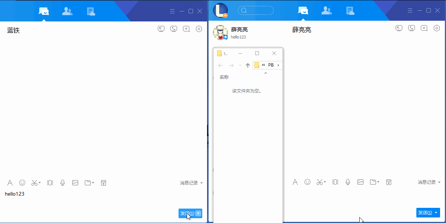The height and width of the screenshot is (223, 446).
Task: Expand PB path chevron in explorer address bar
Action: [279, 65]
